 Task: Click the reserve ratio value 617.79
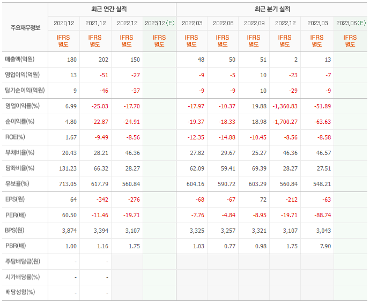[x=100, y=184]
